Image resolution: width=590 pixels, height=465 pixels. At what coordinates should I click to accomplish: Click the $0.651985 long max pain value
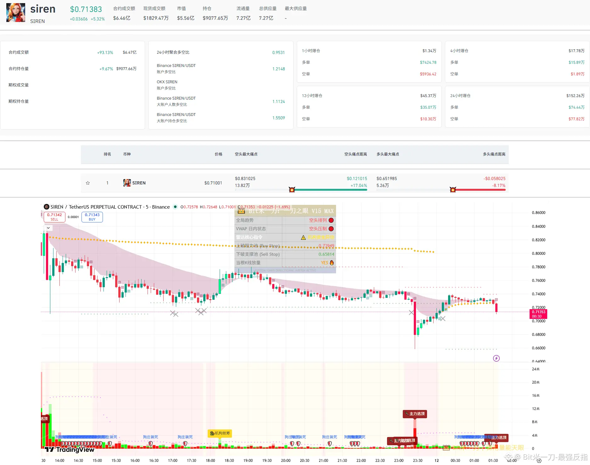point(387,178)
